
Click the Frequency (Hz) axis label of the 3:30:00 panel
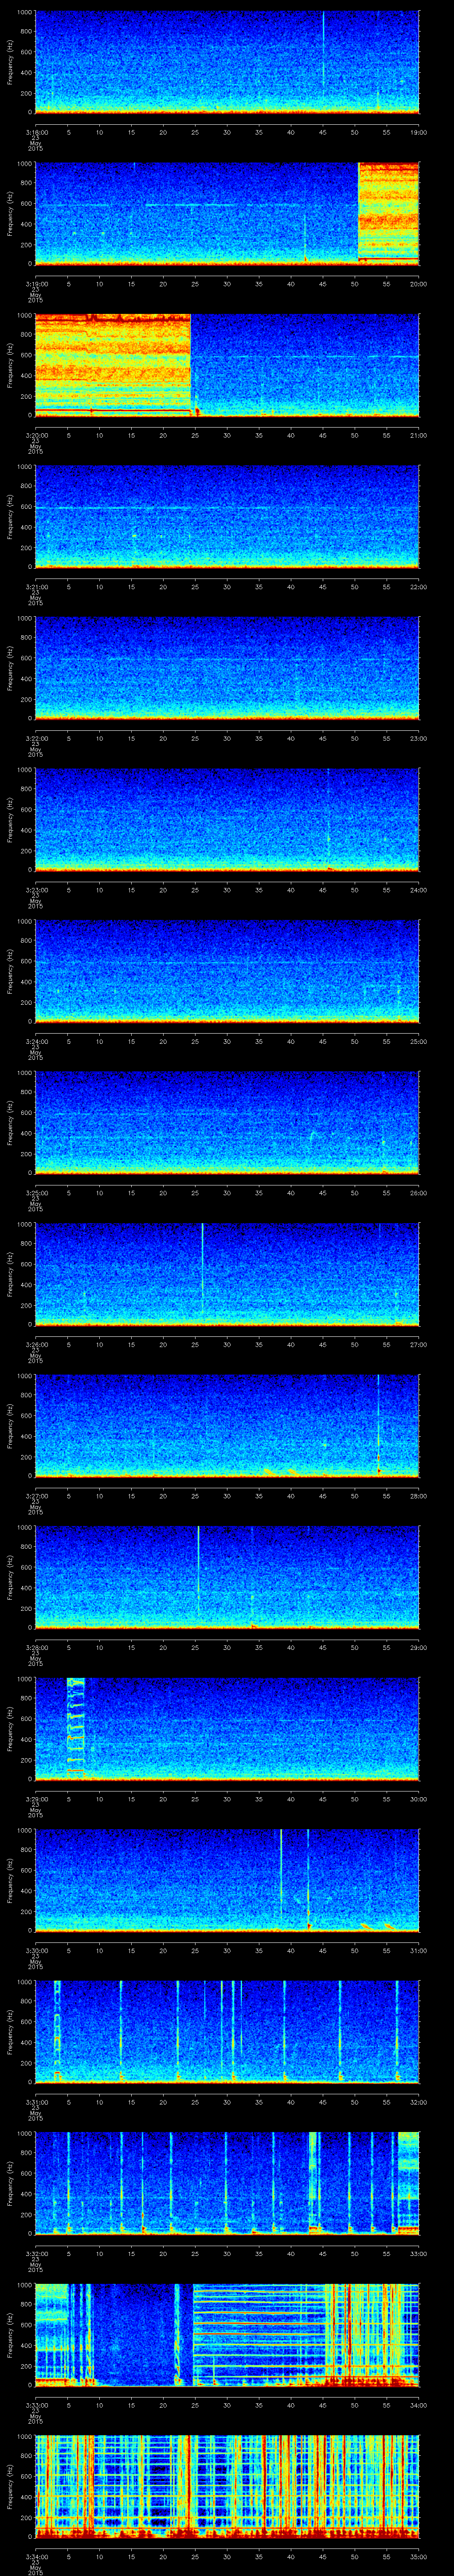coord(11,1880)
